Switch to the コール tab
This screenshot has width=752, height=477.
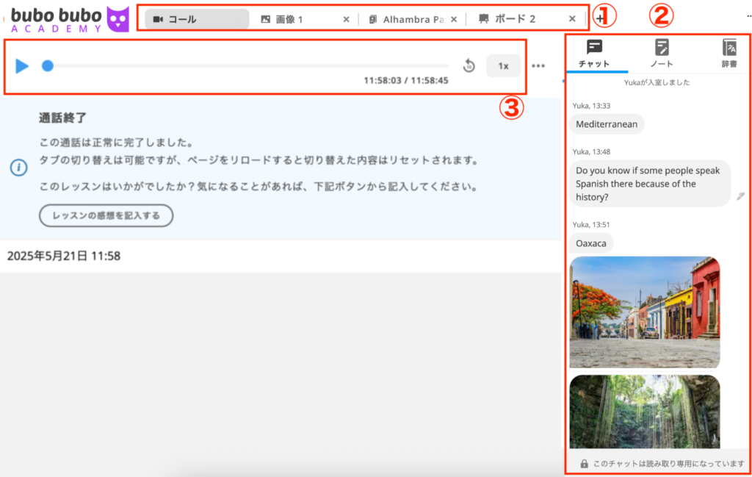point(196,19)
